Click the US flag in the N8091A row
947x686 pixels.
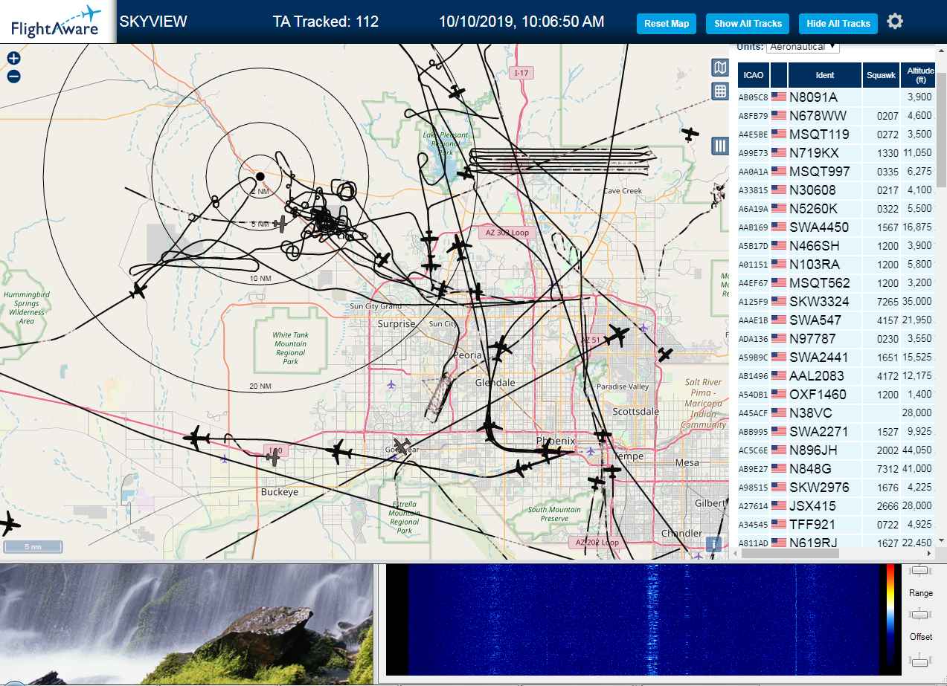[x=779, y=97]
